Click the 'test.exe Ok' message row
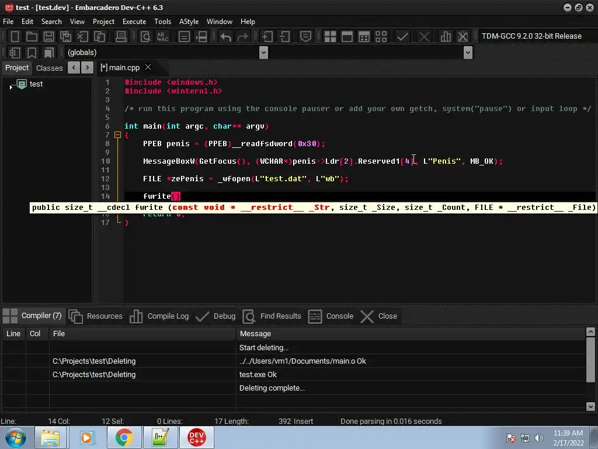 [x=294, y=375]
